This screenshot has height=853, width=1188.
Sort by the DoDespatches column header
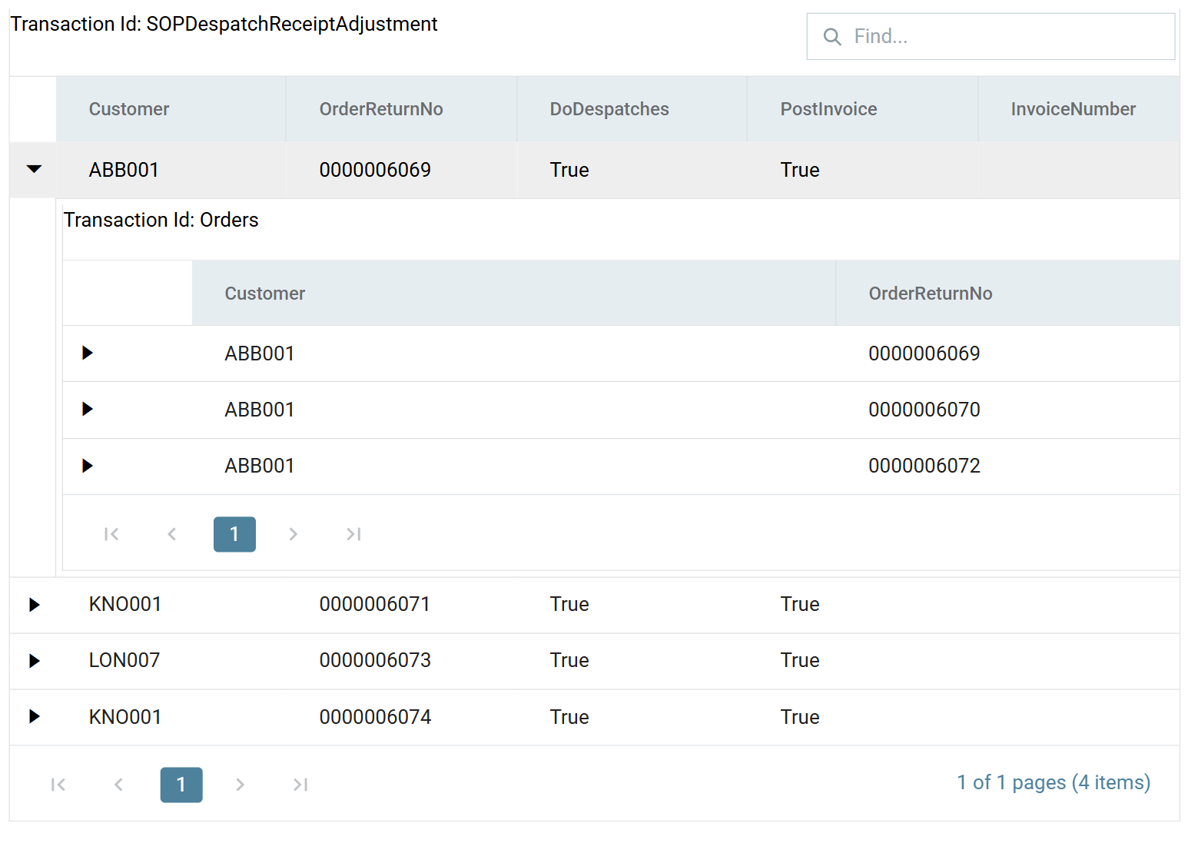click(x=632, y=109)
